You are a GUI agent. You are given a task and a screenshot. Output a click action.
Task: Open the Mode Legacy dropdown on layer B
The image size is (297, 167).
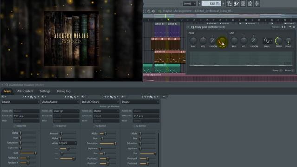click(68, 143)
